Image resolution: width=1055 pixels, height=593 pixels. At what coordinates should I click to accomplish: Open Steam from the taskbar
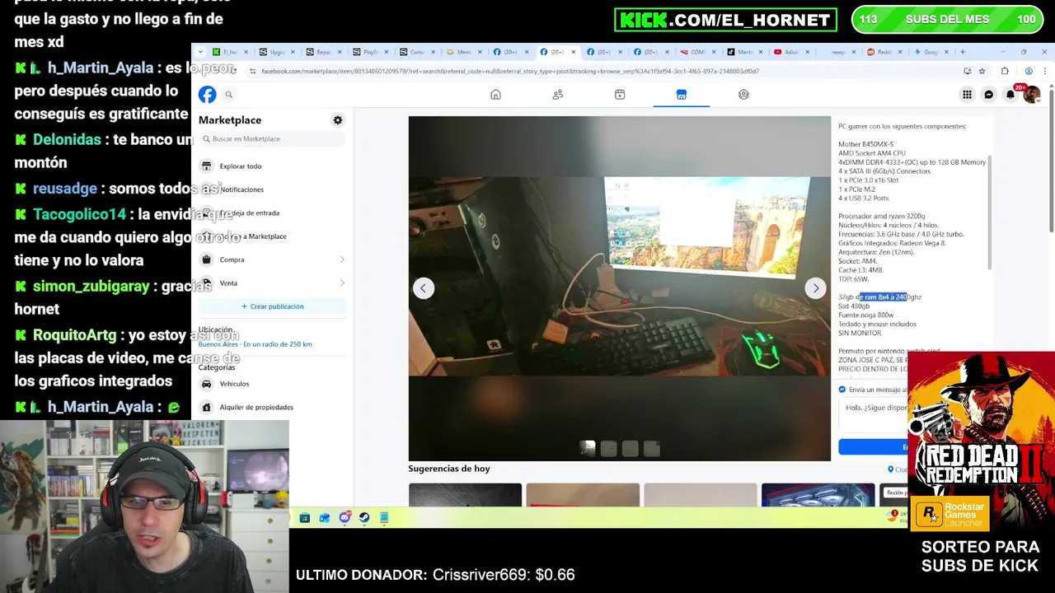[x=364, y=517]
